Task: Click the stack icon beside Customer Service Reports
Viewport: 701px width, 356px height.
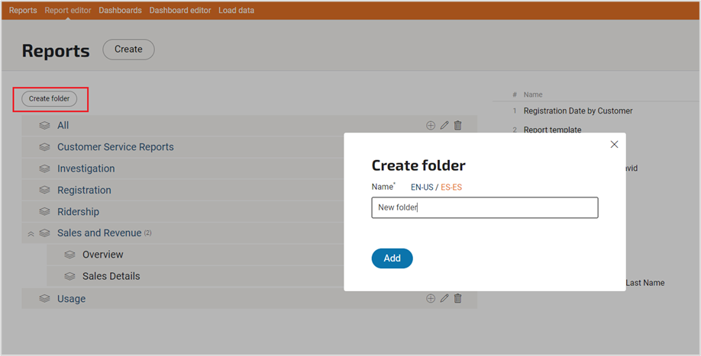Action: coord(45,147)
